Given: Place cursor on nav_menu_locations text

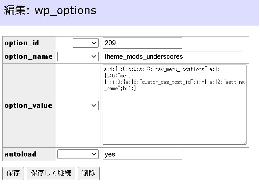Looking at the screenshot, I should [x=181, y=69].
